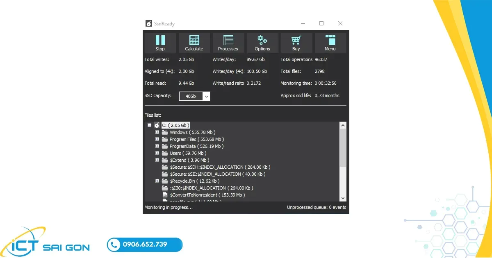Select the ProgramData folder in the list

click(183, 146)
